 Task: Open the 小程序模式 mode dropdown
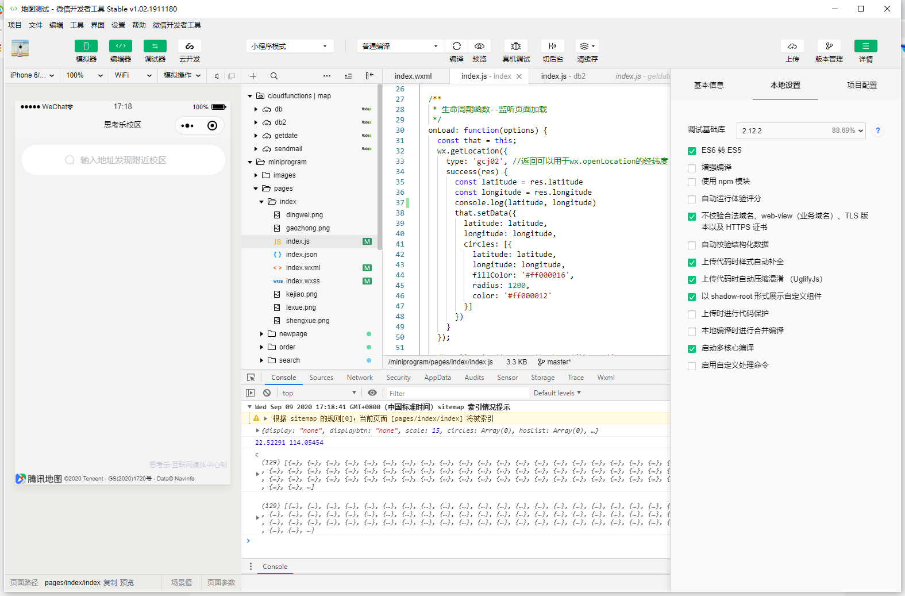(290, 46)
